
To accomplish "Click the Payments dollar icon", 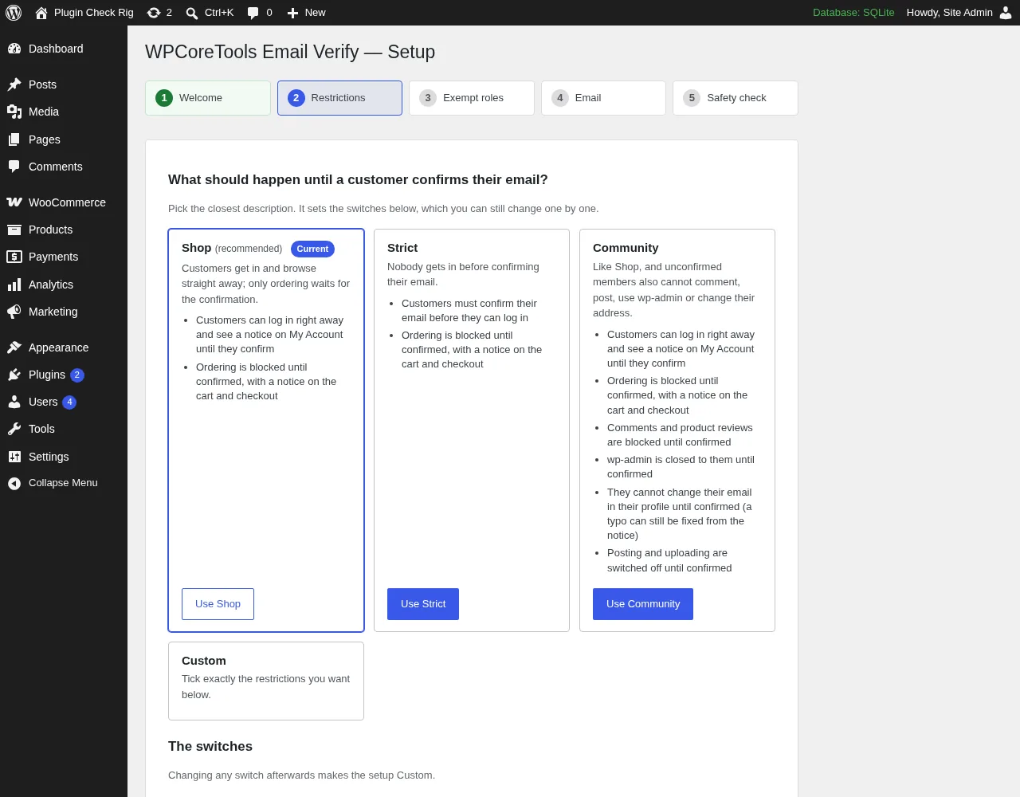I will (14, 257).
